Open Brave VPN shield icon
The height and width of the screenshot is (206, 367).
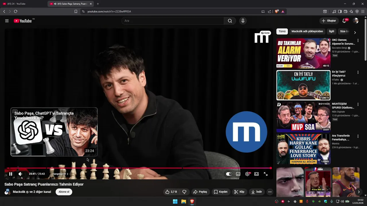[357, 11]
